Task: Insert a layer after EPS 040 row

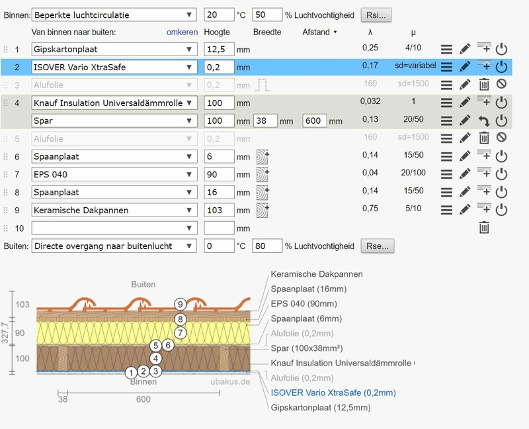Action: point(484,173)
